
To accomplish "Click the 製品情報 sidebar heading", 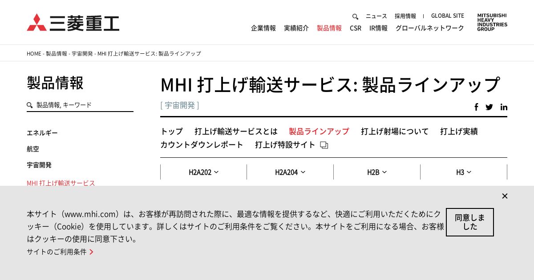I will (55, 83).
